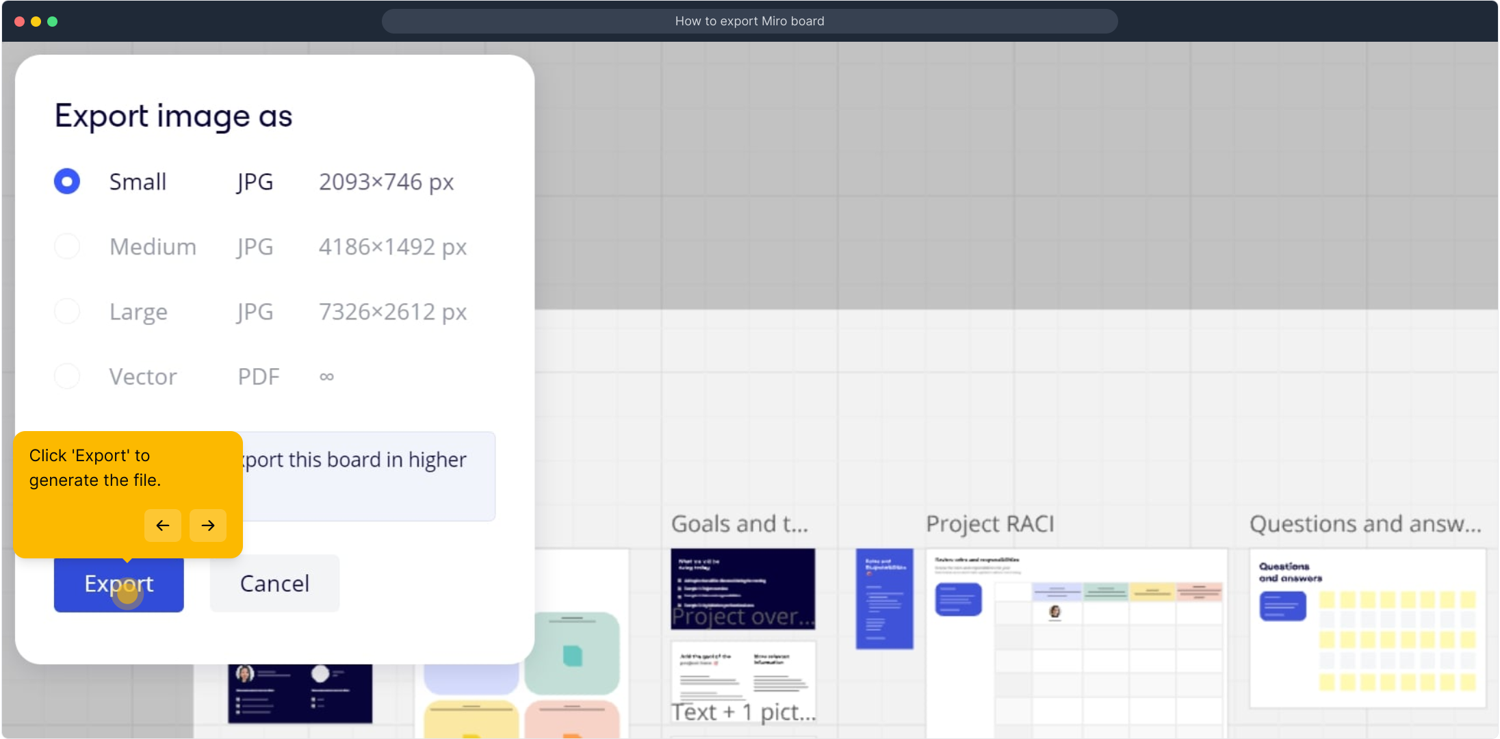Click the blue Export button
This screenshot has width=1500, height=739.
tap(119, 584)
